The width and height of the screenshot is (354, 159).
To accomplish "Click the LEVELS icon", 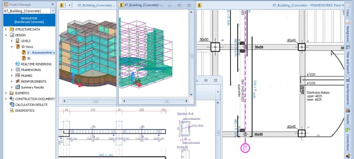I will (18, 41).
